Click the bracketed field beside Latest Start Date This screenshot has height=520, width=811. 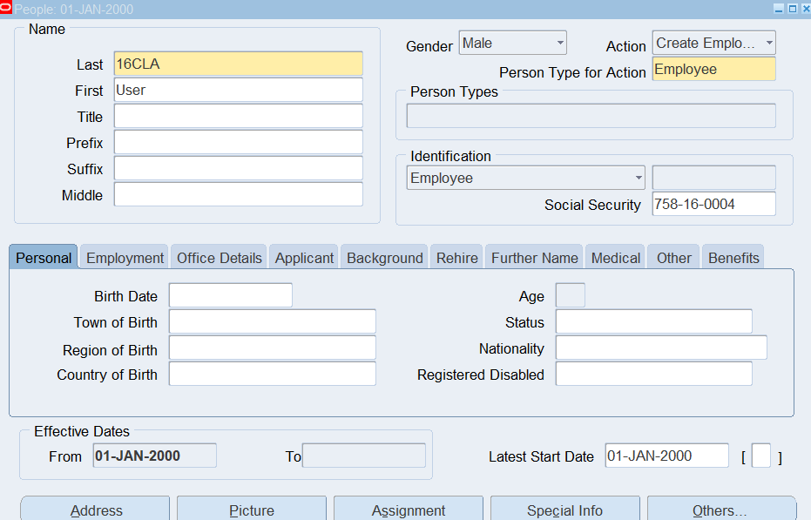click(760, 456)
